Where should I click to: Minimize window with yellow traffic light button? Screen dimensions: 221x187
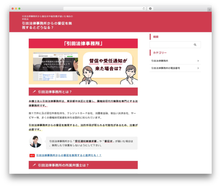pyautogui.click(x=16, y=8)
